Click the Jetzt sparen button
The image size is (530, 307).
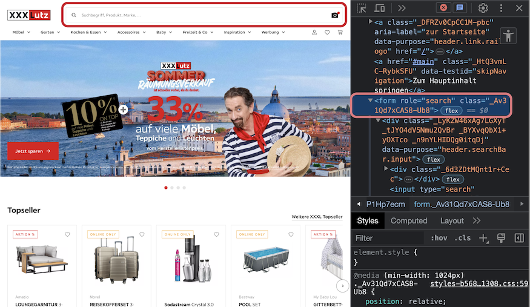tap(33, 151)
